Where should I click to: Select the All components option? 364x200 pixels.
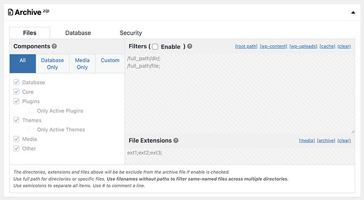pos(23,64)
